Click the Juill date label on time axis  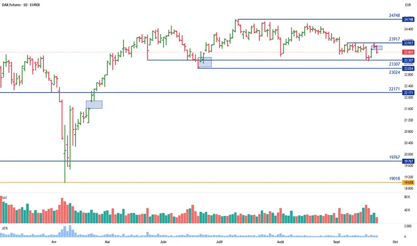coord(220,242)
